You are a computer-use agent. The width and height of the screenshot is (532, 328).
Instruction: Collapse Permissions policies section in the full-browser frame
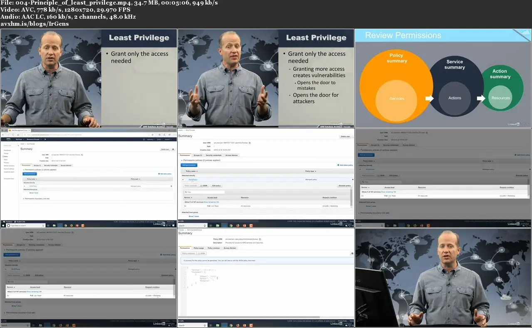(23, 170)
